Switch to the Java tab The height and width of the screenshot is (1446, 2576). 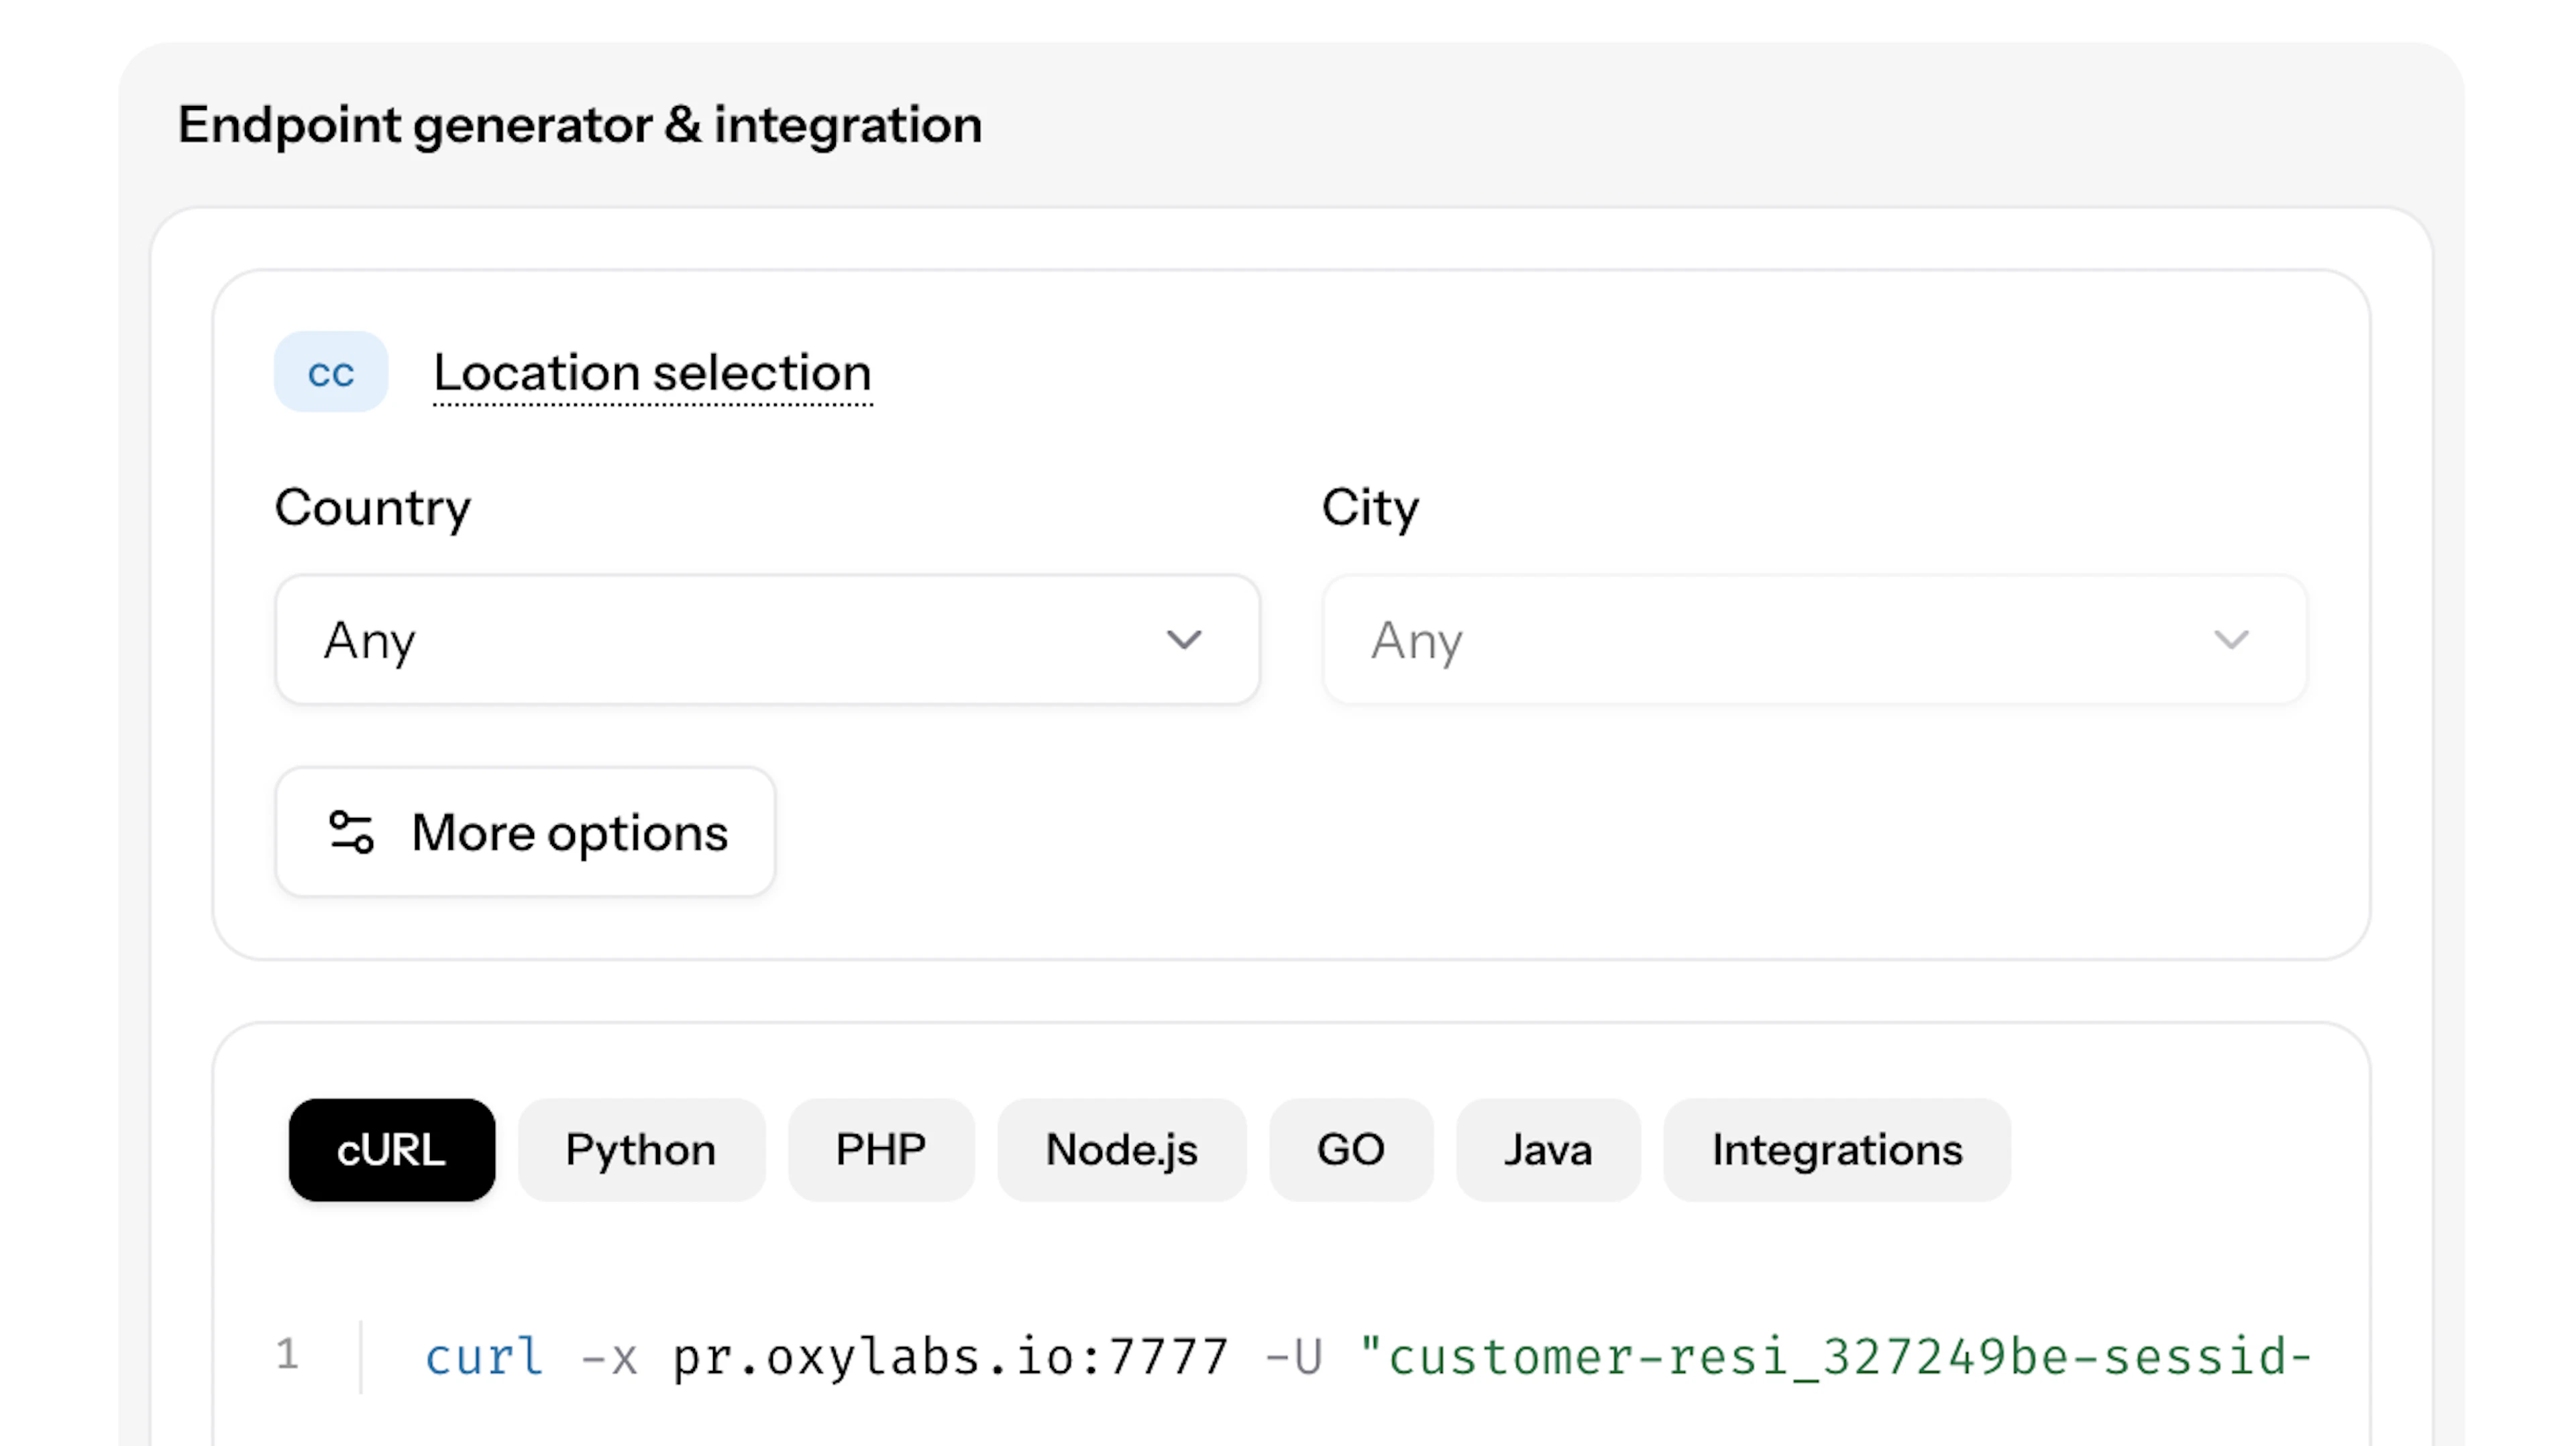(x=1548, y=1150)
